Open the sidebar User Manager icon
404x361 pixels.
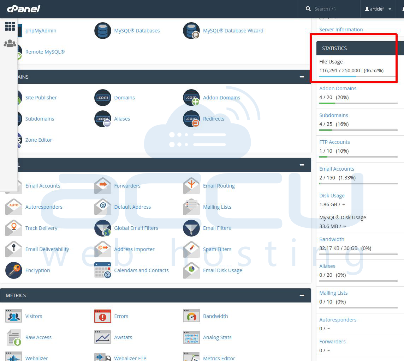(x=10, y=43)
